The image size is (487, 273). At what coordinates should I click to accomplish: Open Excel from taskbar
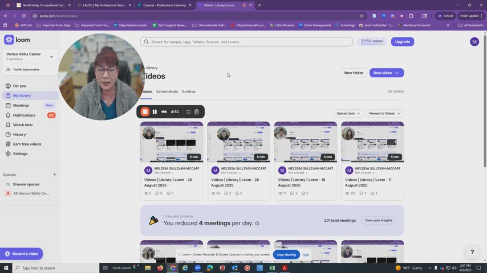point(272,268)
